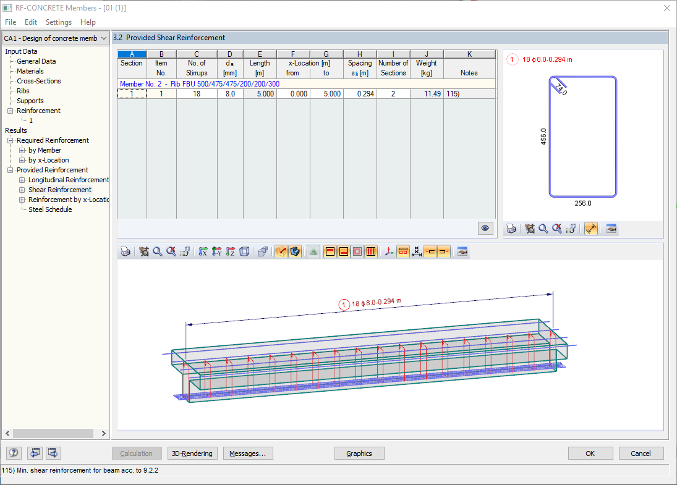Toggle the shear reinforcement display button
The image size is (677, 485).
(371, 251)
